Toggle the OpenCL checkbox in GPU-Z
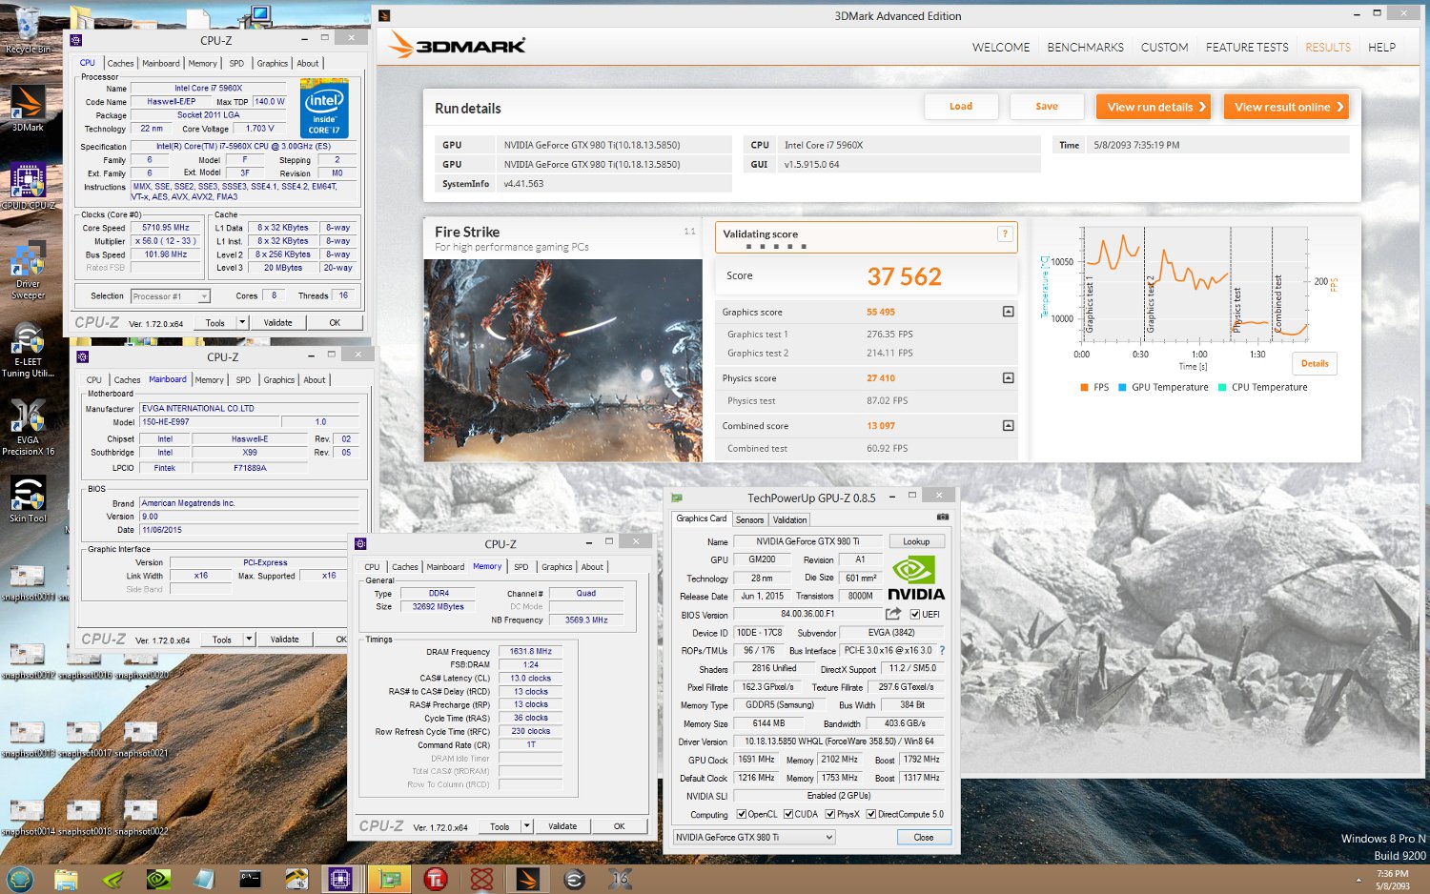Screen dimensions: 1430x894 pos(742,814)
